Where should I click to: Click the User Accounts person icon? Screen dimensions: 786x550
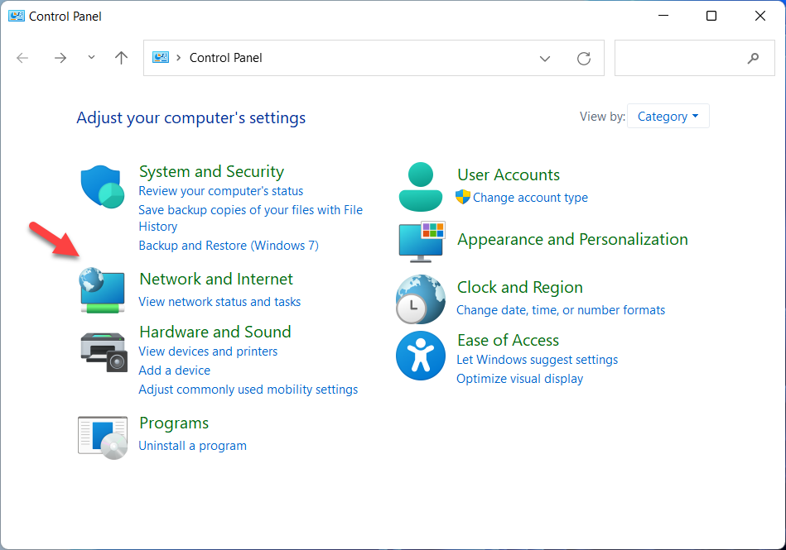click(x=421, y=187)
